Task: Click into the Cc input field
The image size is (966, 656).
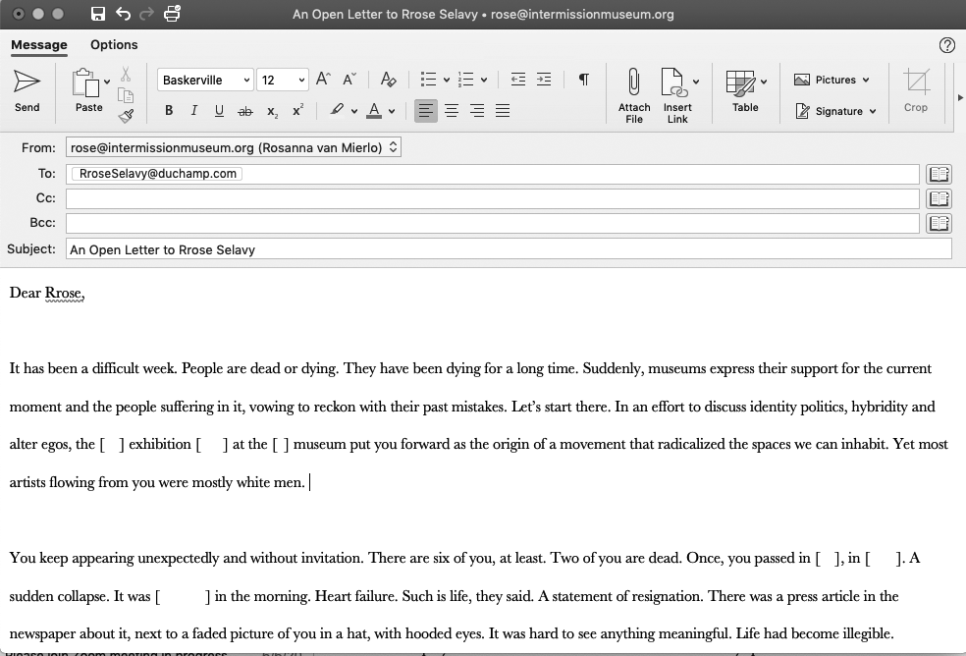Action: pyautogui.click(x=491, y=198)
